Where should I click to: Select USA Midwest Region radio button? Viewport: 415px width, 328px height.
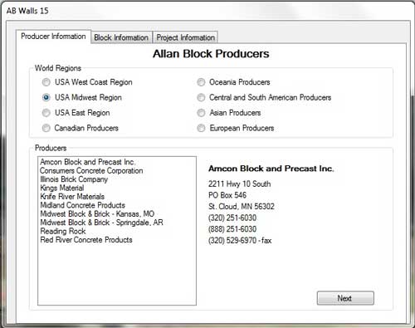click(46, 97)
